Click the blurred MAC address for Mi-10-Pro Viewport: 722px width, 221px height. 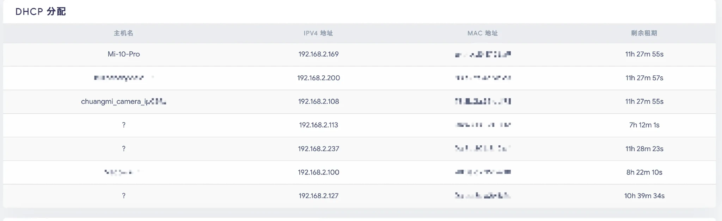tap(483, 54)
